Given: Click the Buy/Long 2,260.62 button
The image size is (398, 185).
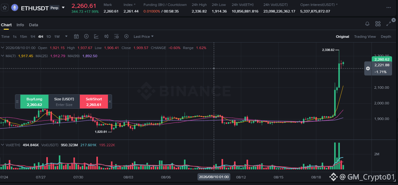Looking at the screenshot, I should pyautogui.click(x=34, y=102).
